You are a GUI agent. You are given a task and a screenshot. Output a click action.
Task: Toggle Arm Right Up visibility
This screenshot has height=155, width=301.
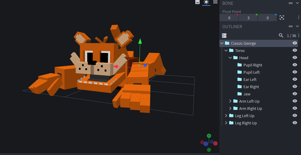tap(295, 108)
